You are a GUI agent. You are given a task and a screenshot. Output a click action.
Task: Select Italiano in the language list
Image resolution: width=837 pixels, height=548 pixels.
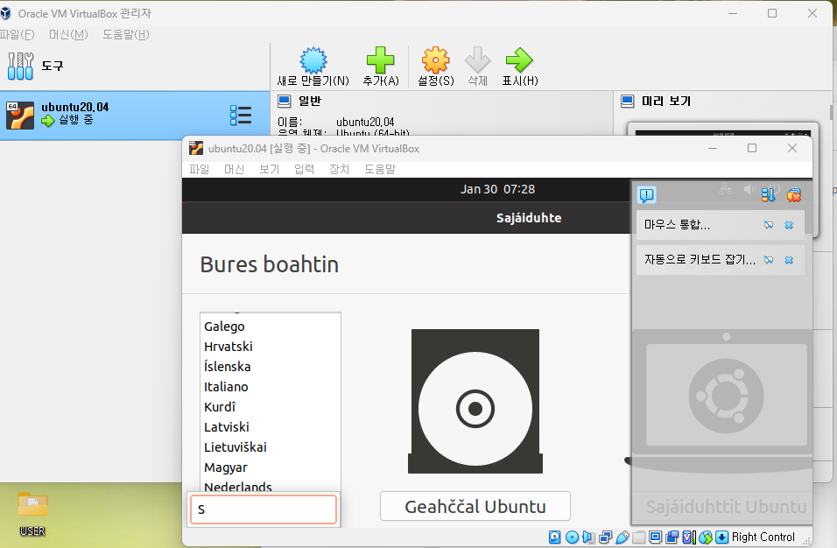271,387
